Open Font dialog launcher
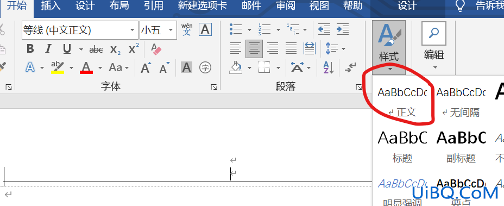504x206 pixels. (x=214, y=86)
